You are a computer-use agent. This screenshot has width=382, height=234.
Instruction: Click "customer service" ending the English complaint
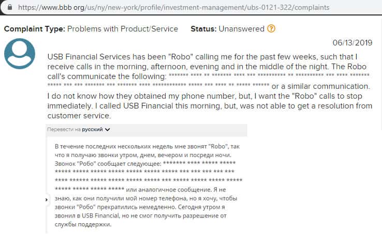[x=79, y=115]
